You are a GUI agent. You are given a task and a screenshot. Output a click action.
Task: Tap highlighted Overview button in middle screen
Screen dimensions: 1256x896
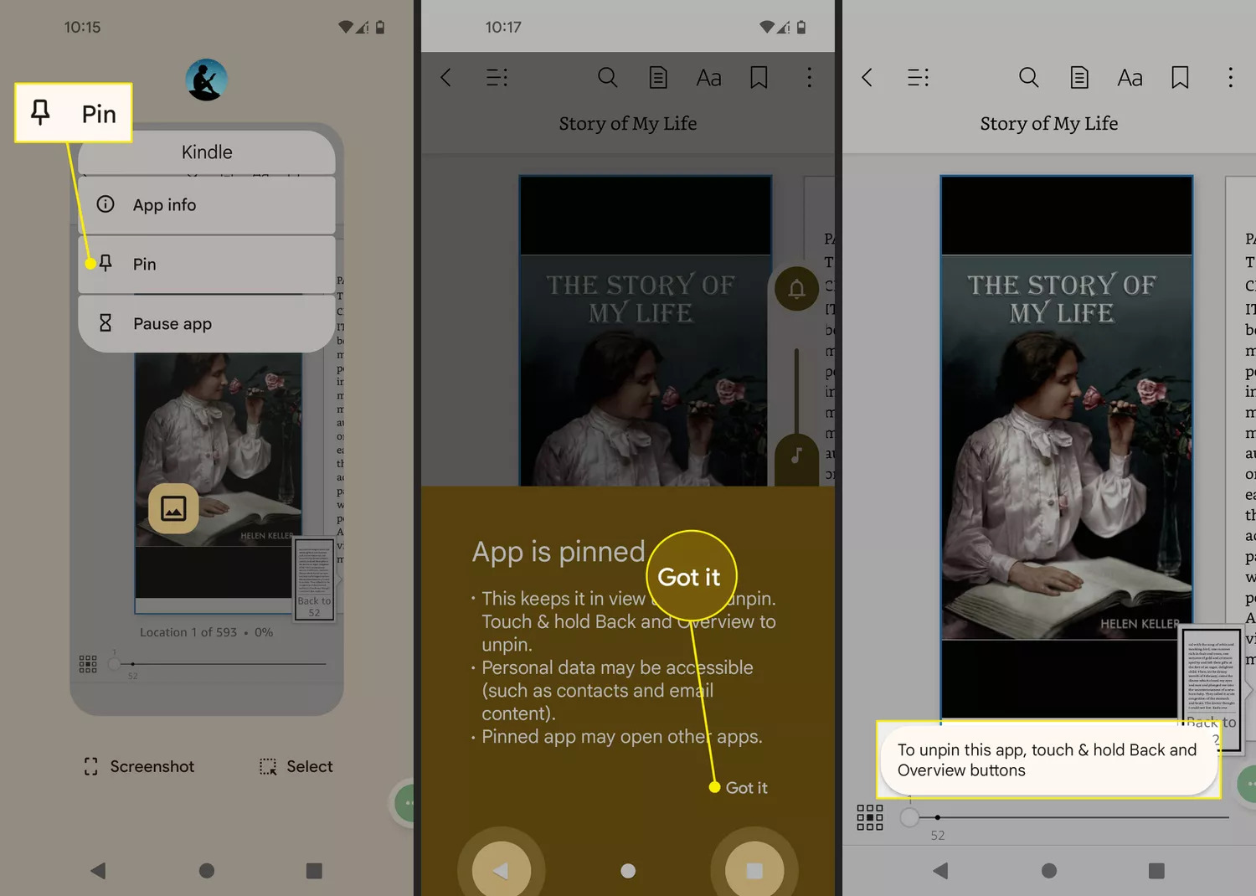(x=754, y=871)
